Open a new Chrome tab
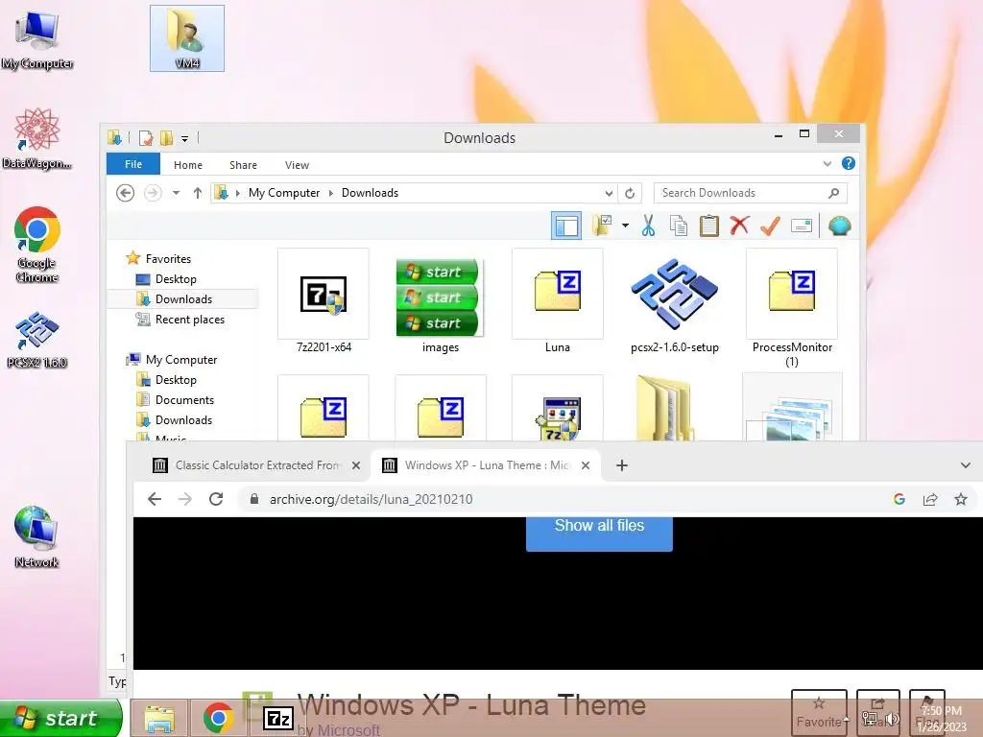This screenshot has width=983, height=737. point(622,465)
